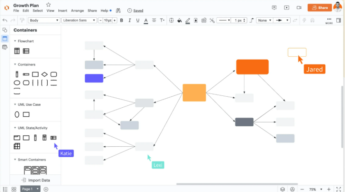Click the theme styles icon
This screenshot has width=345, height=192.
(204, 21)
